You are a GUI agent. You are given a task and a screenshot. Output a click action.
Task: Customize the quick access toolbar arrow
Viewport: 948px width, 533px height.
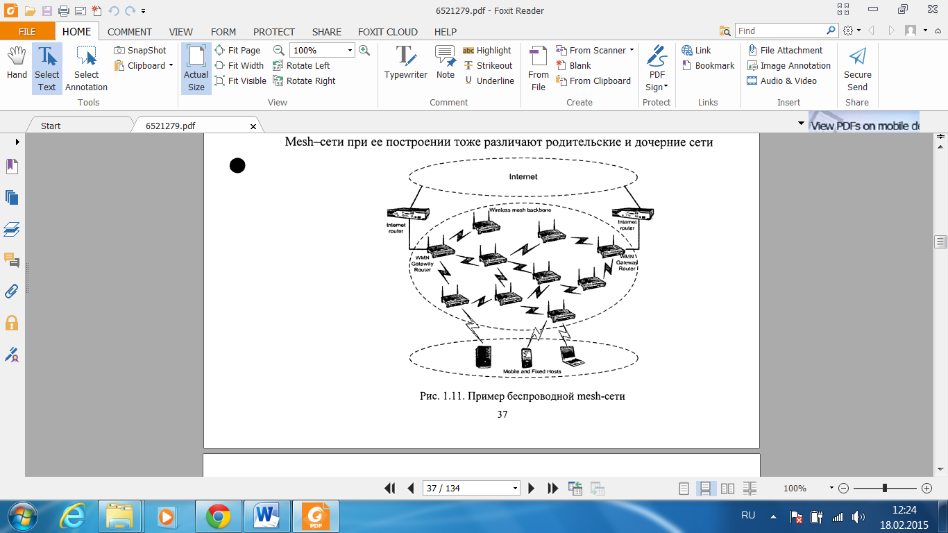(x=143, y=11)
